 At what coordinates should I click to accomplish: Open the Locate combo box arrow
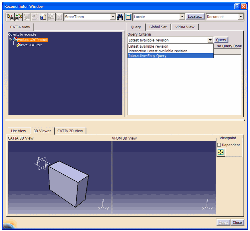182,17
